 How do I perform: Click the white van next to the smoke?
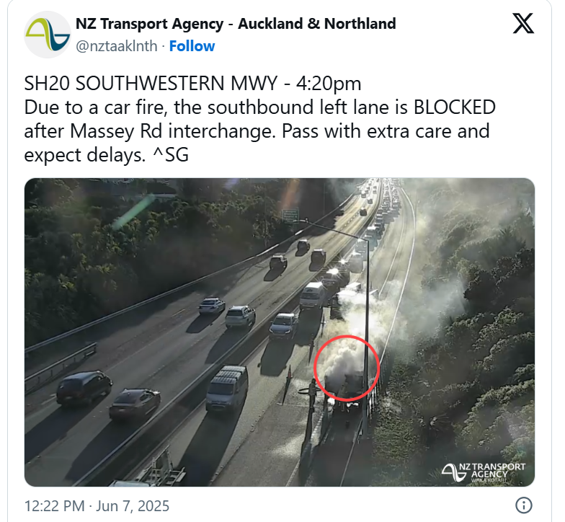[x=313, y=295]
